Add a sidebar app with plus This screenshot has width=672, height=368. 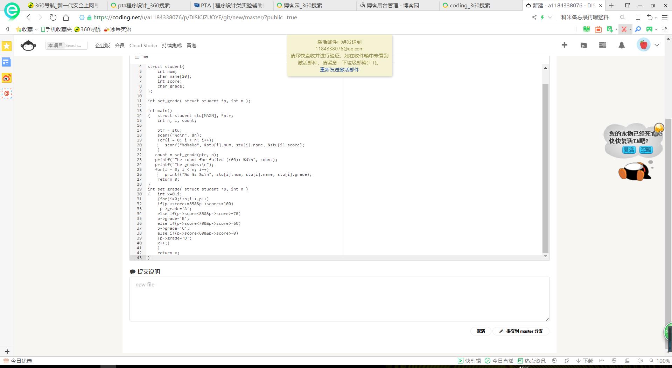point(7,352)
